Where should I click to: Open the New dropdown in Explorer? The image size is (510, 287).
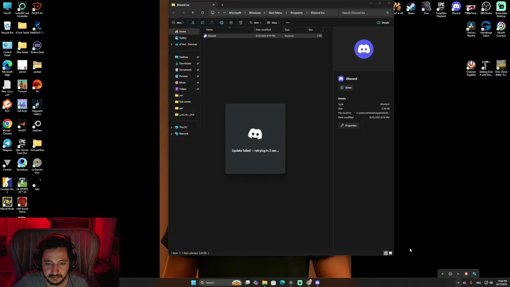(x=178, y=23)
